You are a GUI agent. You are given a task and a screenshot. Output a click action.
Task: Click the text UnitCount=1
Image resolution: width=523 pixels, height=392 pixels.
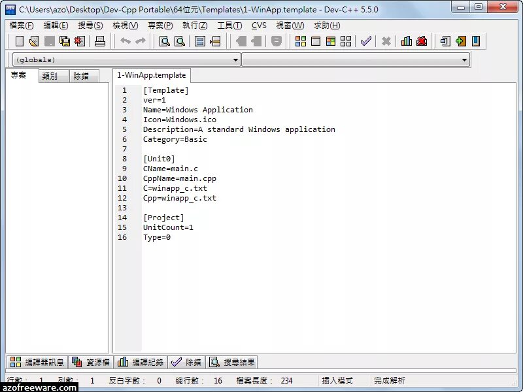(x=168, y=227)
